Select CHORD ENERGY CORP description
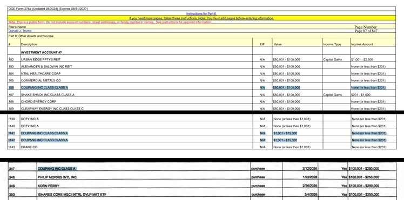 [39, 101]
